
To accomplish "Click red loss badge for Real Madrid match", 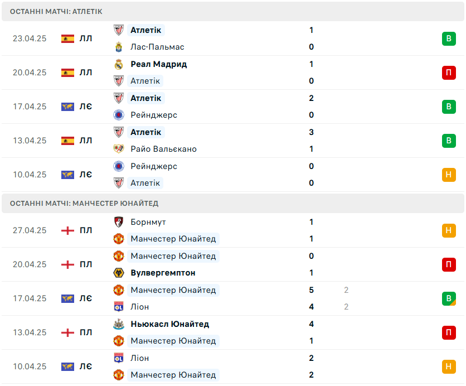I will pos(449,73).
